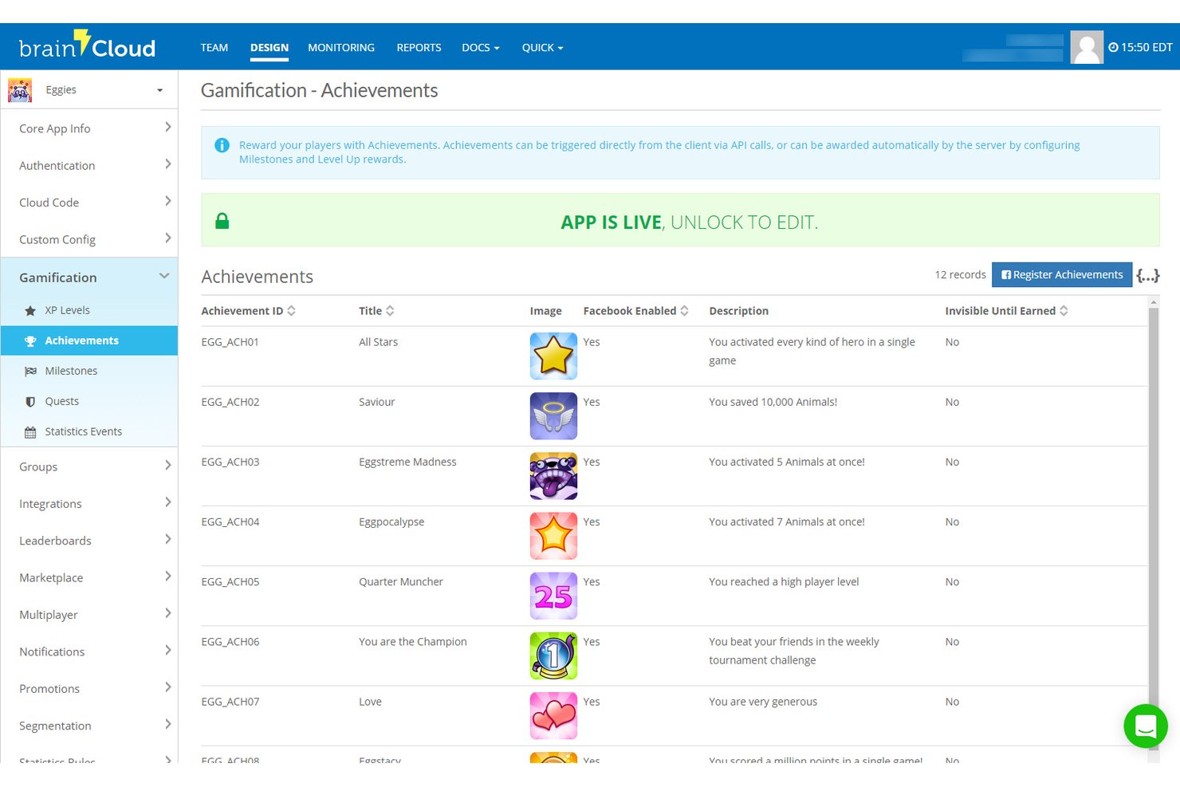Expand the Cloud Code section
The height and width of the screenshot is (787, 1180).
coord(89,203)
